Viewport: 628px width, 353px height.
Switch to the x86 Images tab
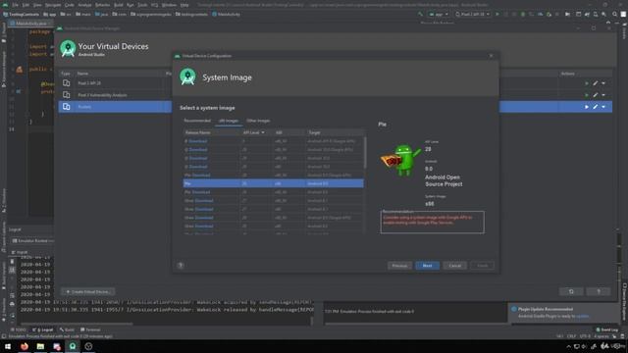point(229,121)
